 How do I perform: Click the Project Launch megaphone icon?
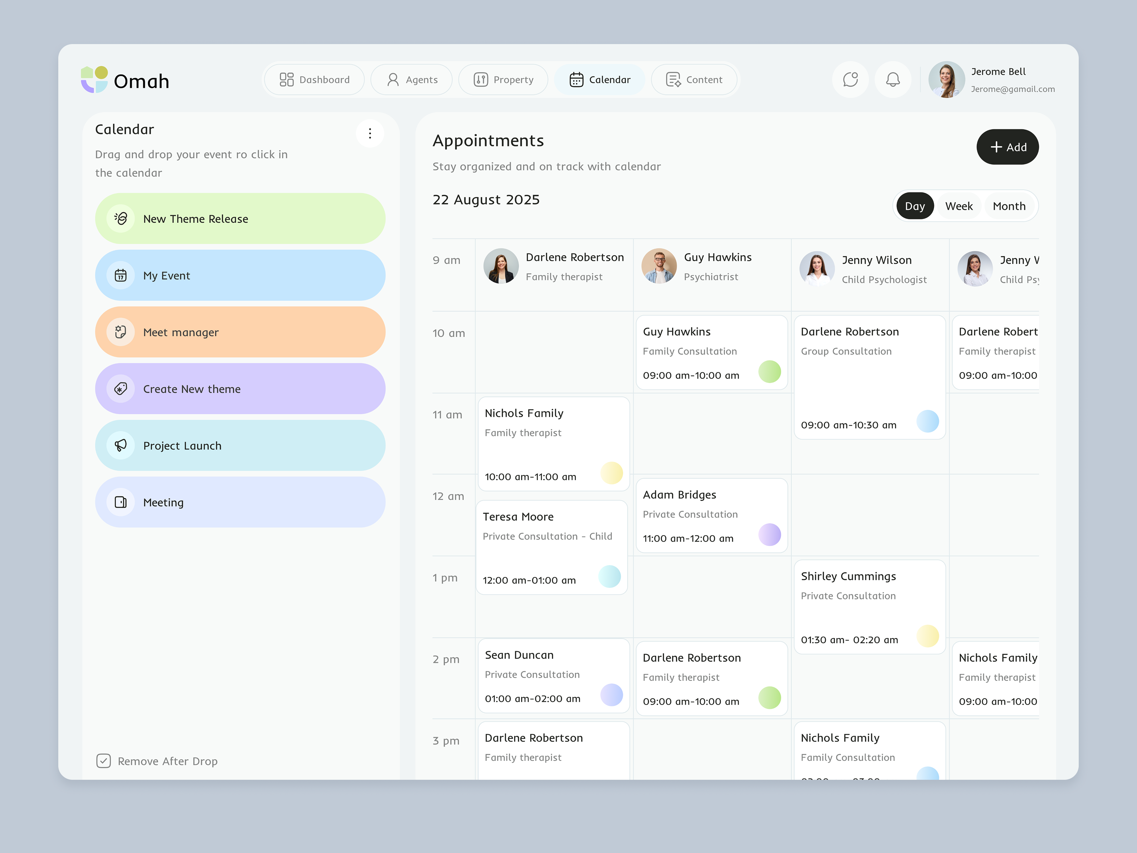tap(121, 445)
